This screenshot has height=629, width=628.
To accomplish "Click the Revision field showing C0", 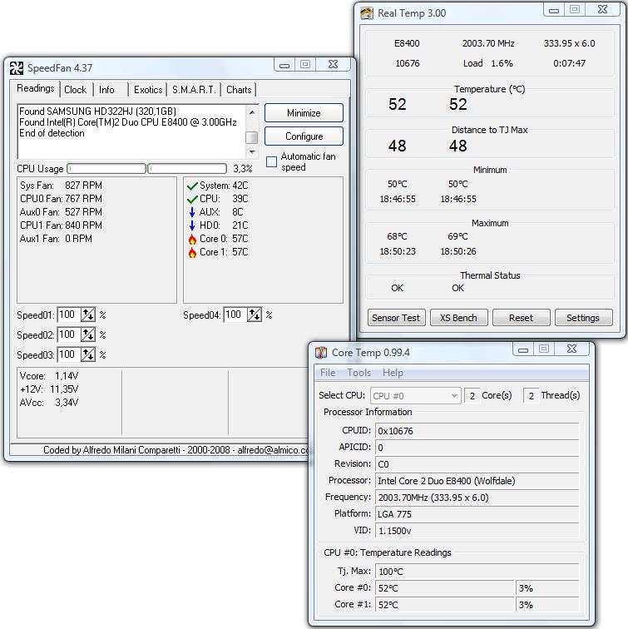I will (x=477, y=464).
